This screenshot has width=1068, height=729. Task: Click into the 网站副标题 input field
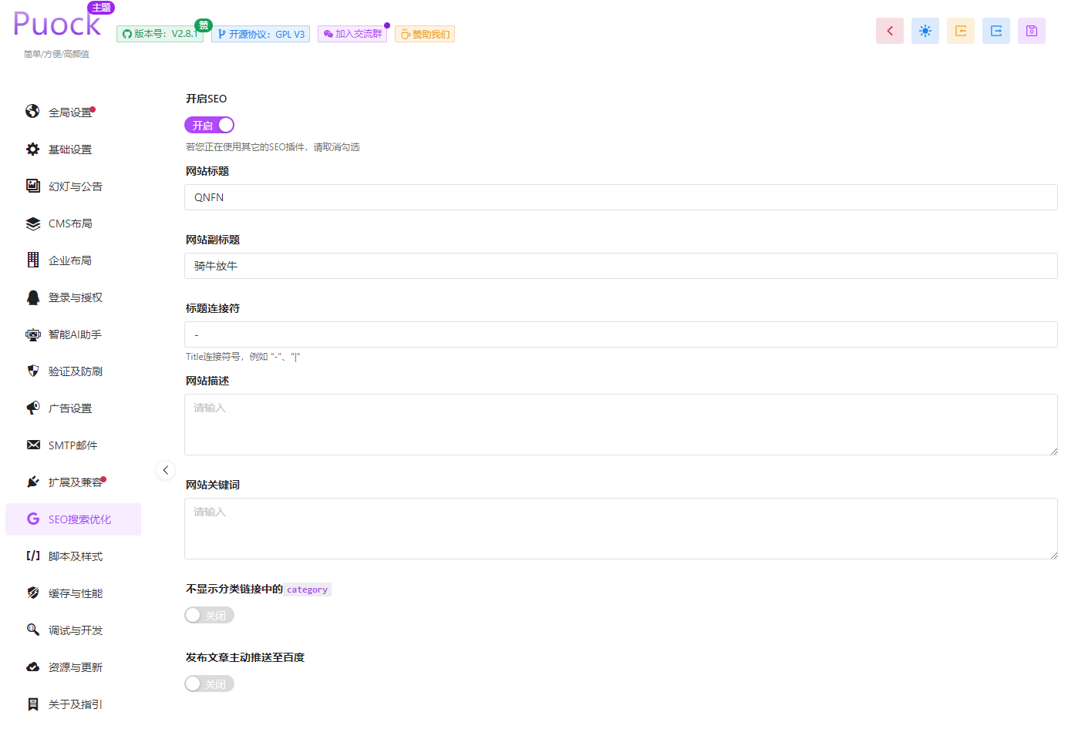(620, 266)
